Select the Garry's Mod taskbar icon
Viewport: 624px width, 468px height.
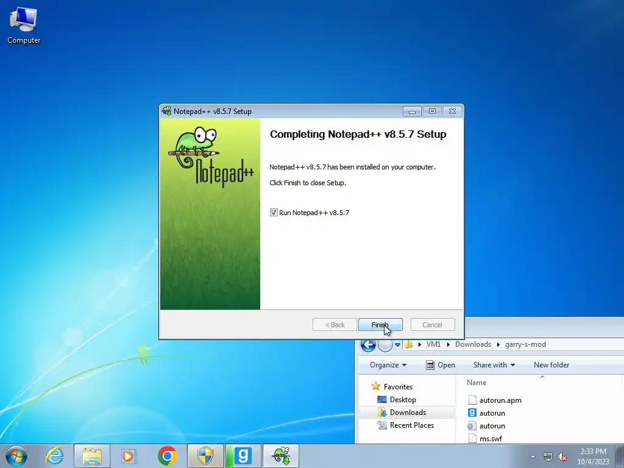click(243, 456)
